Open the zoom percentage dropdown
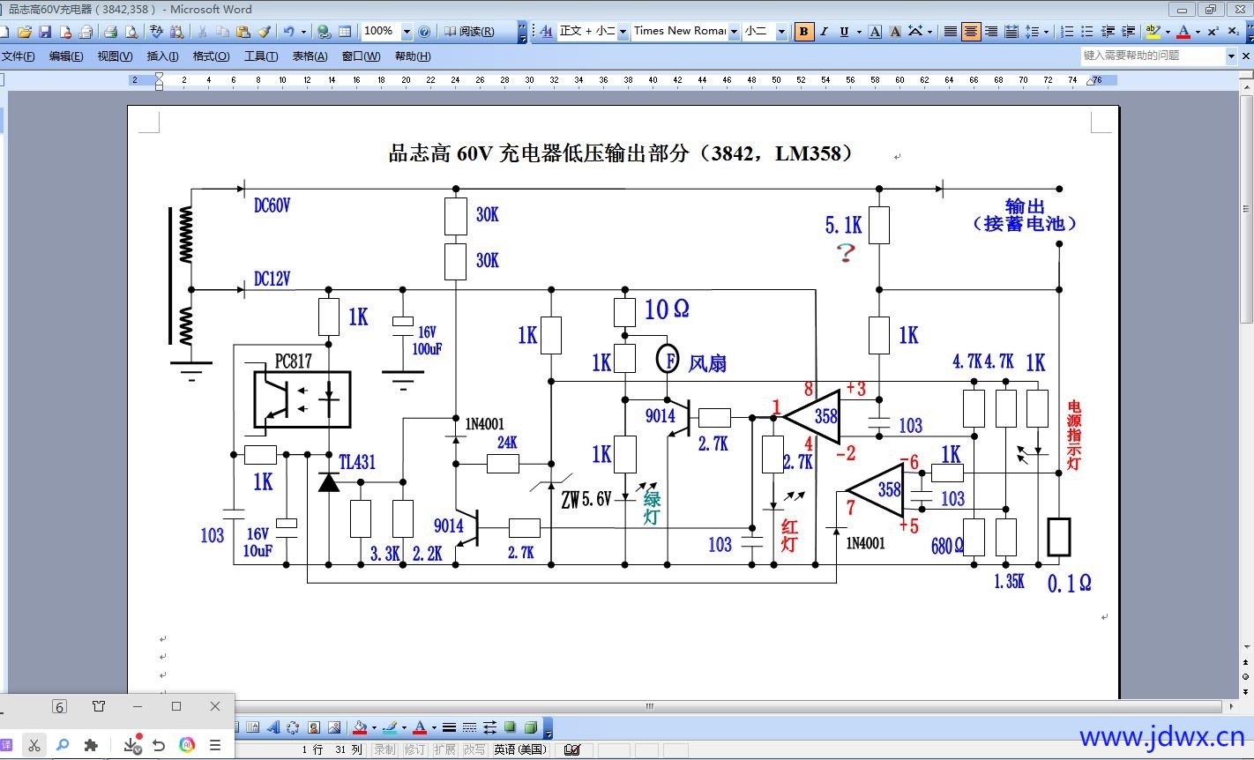Screen dimensions: 1254x760 [407, 32]
